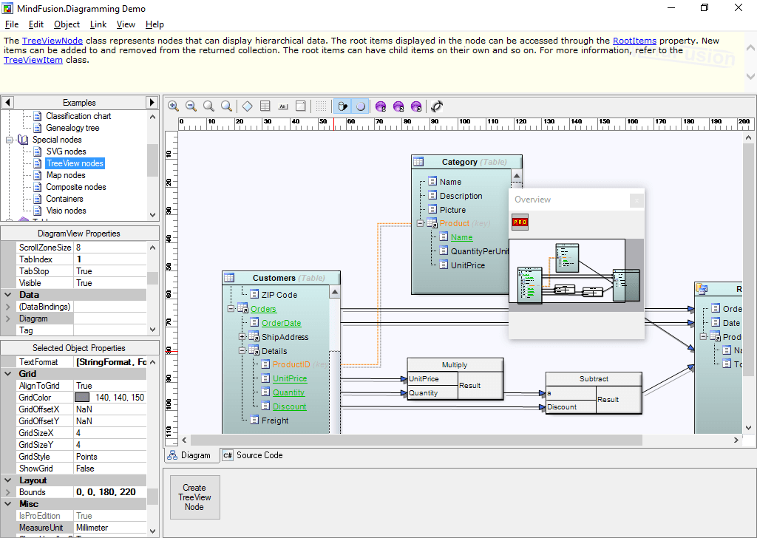Image resolution: width=757 pixels, height=538 pixels.
Task: Expand the ShipAddress field in Customers table
Action: point(242,336)
